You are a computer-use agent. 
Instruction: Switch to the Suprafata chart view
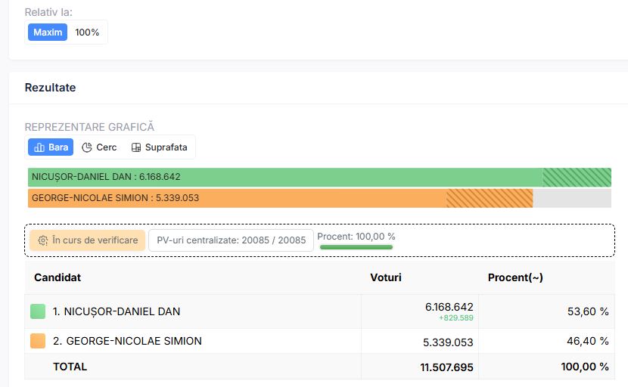[x=160, y=147]
